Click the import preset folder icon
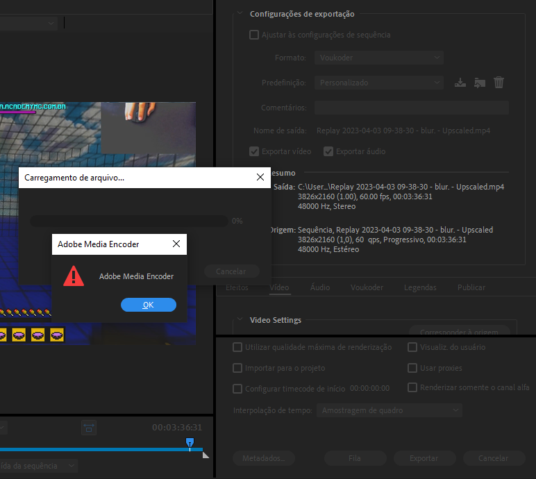The width and height of the screenshot is (536, 479). (479, 83)
